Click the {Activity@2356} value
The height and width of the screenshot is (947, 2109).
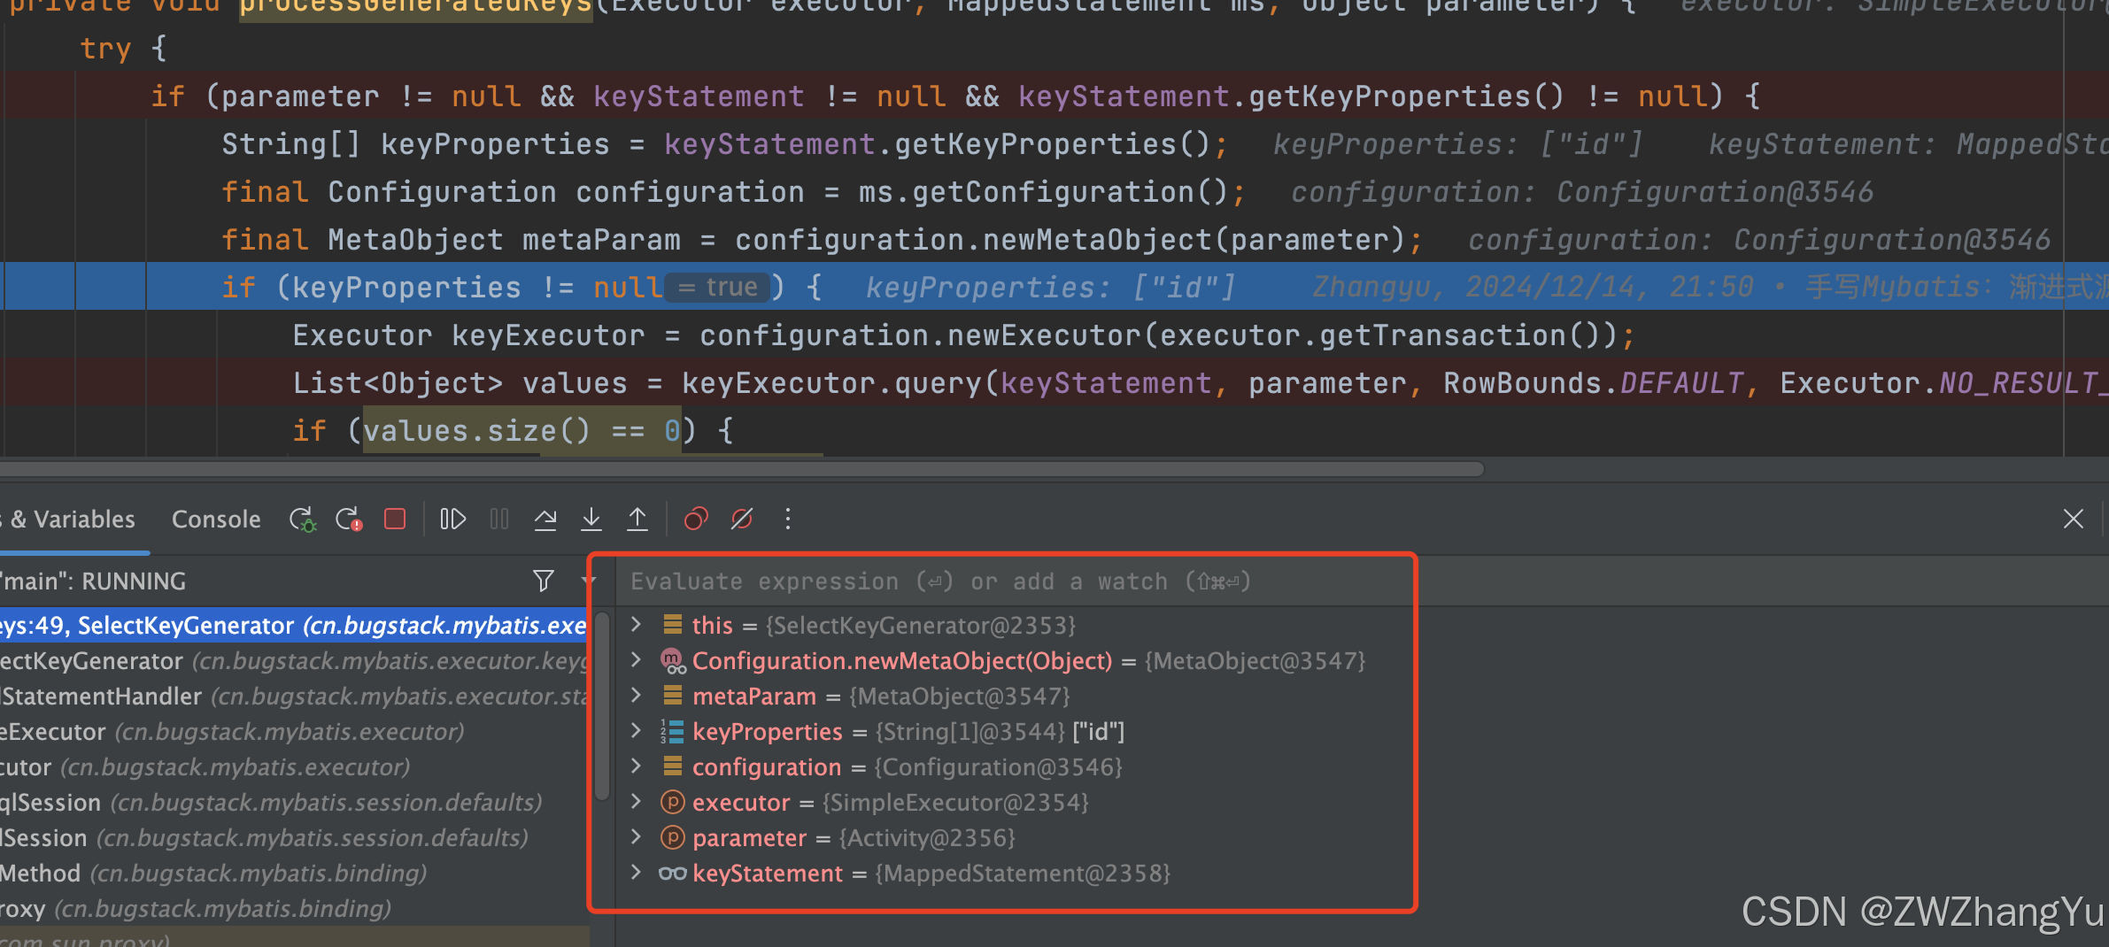[927, 838]
